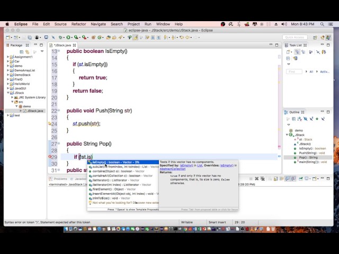Toggle Mark Occurrences highlighter in toolbar
The image size is (339, 254).
[136, 38]
